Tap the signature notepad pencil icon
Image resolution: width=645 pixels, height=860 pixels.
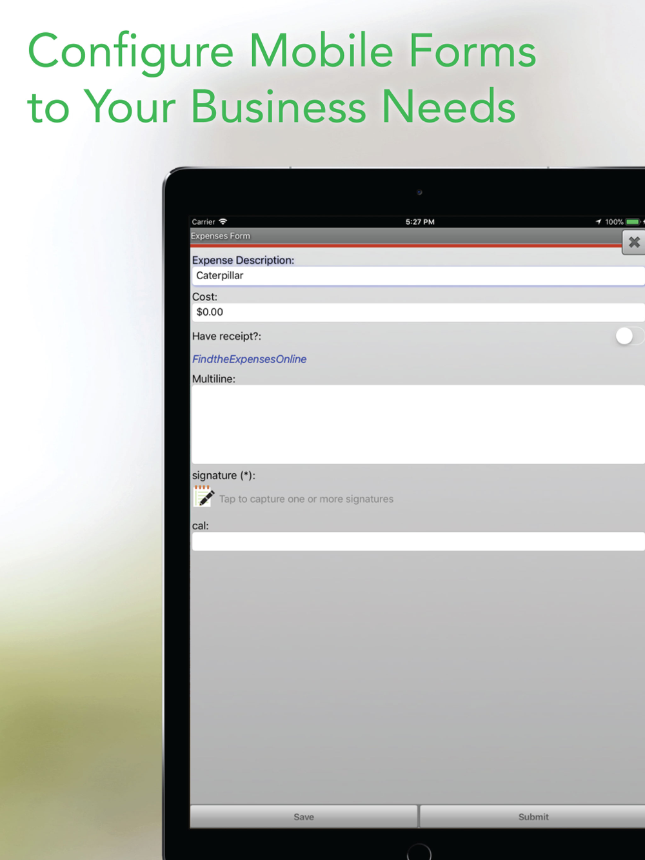pos(204,496)
